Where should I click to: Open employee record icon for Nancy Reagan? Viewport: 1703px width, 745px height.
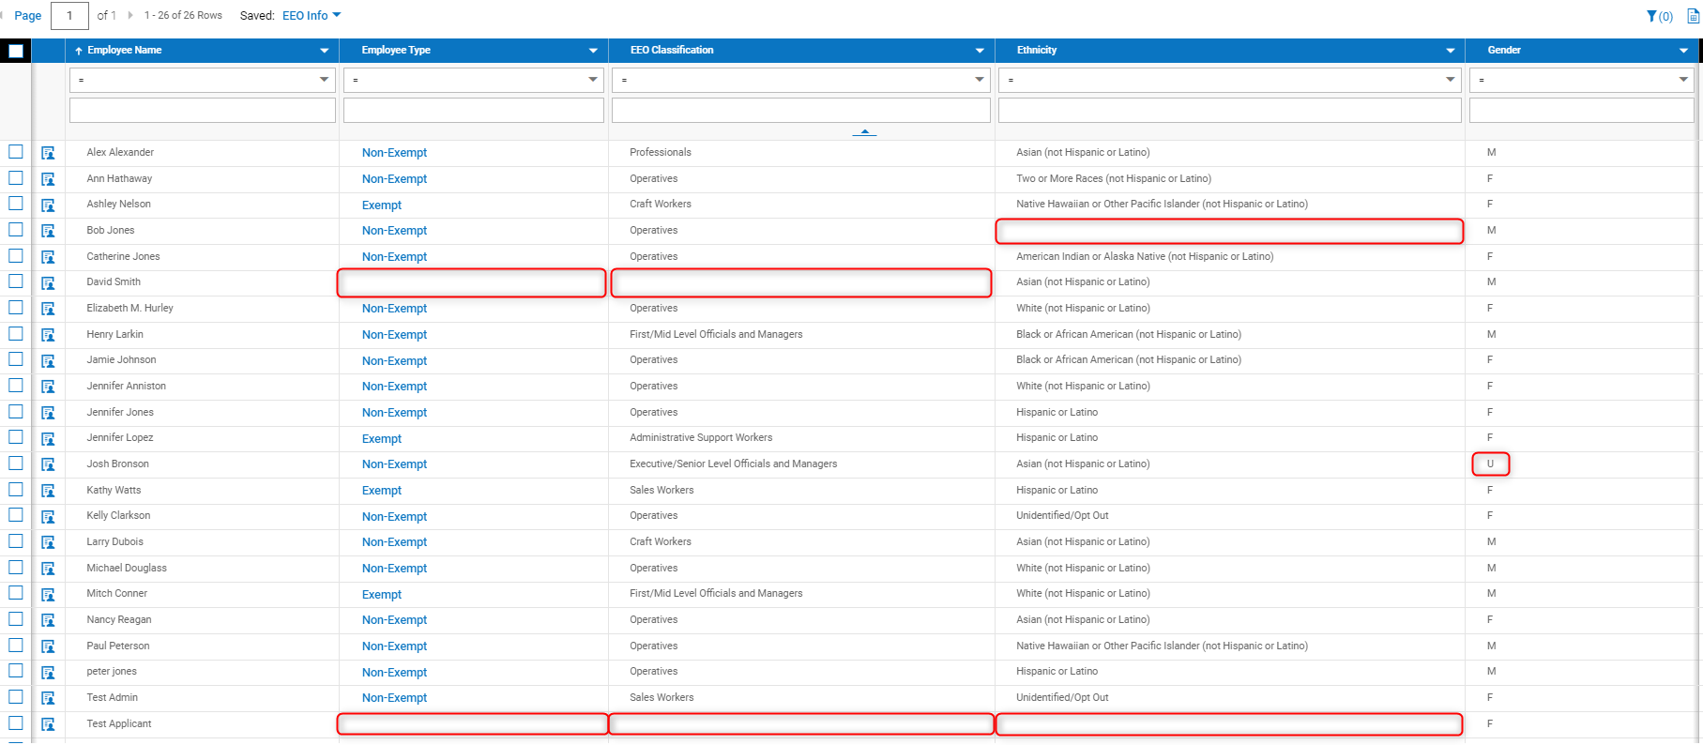point(48,620)
